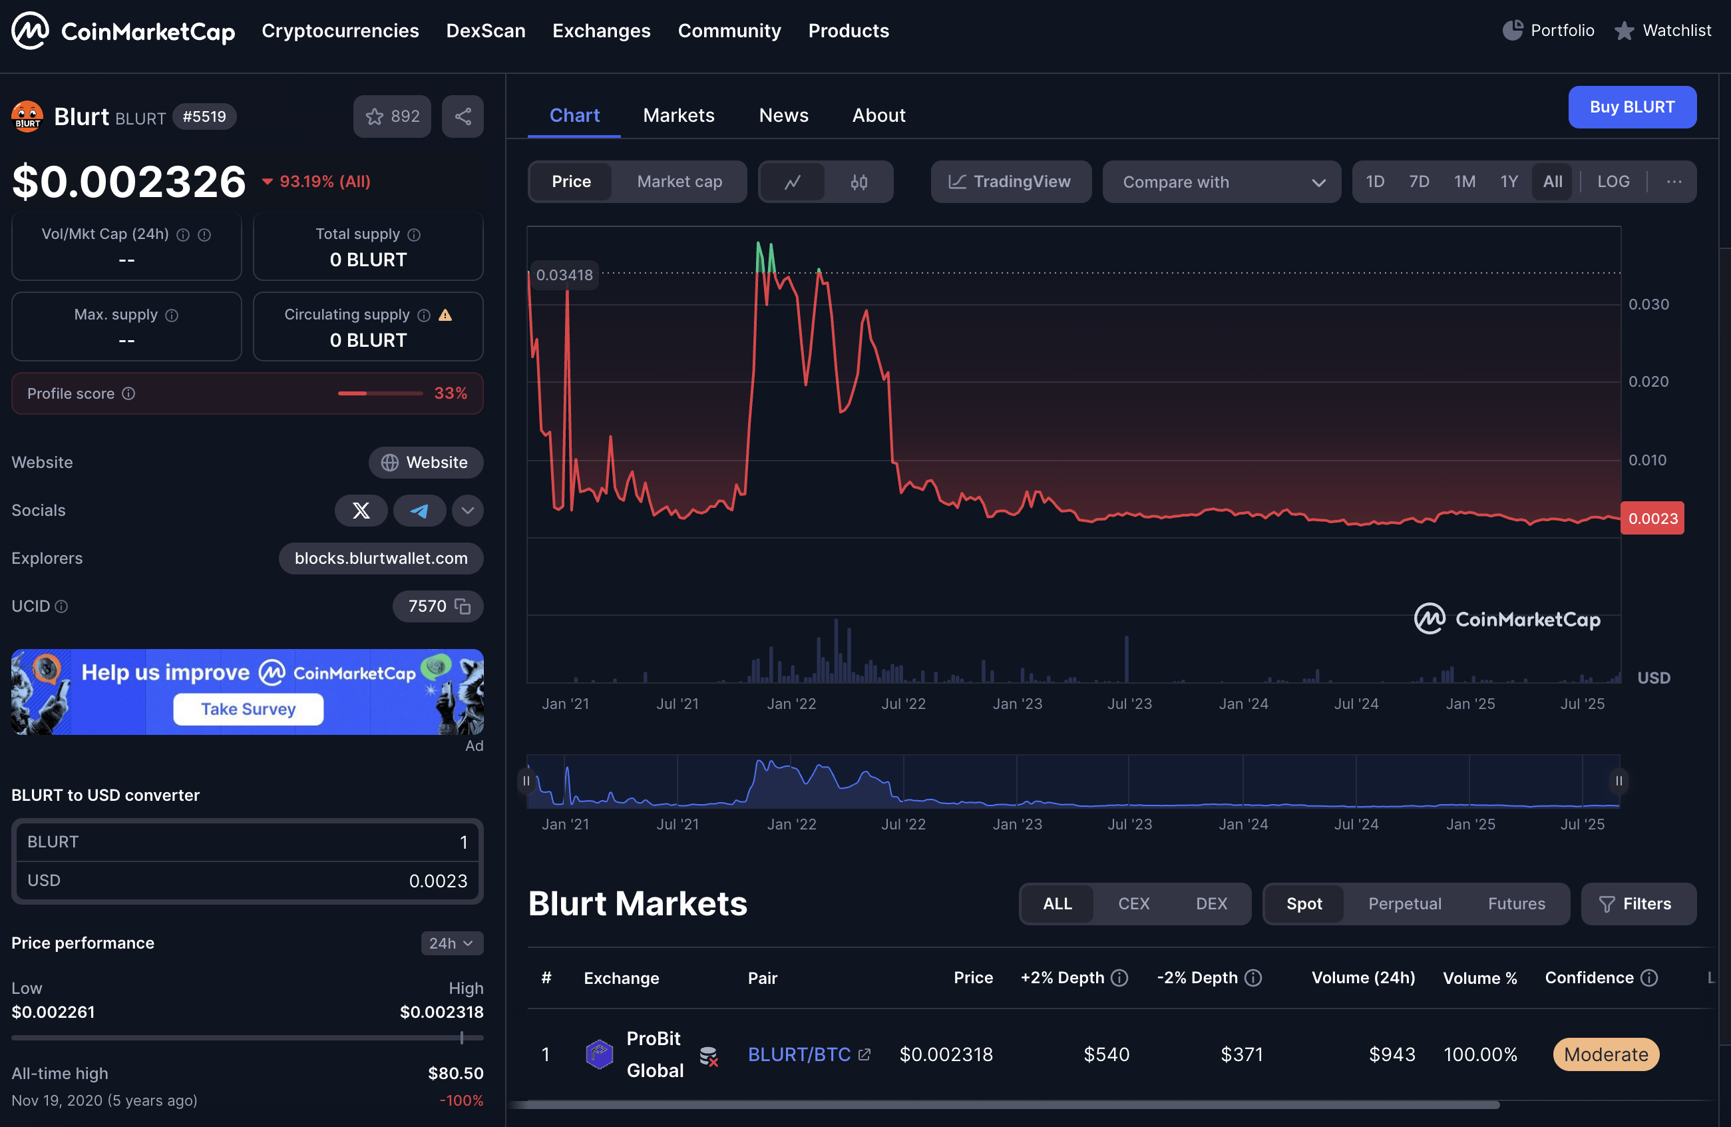Set chart range to 1D
Viewport: 1731px width, 1127px height.
click(1375, 182)
